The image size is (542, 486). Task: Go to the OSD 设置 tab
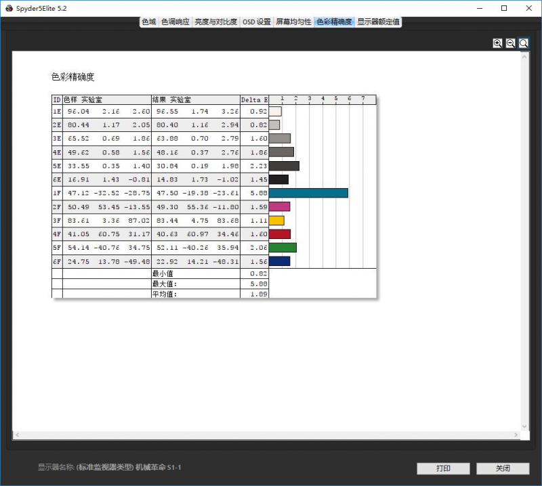(256, 22)
